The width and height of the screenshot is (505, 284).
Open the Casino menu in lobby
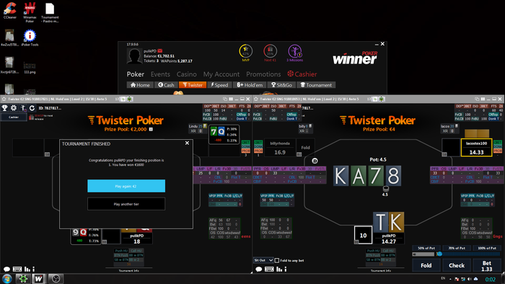[186, 74]
